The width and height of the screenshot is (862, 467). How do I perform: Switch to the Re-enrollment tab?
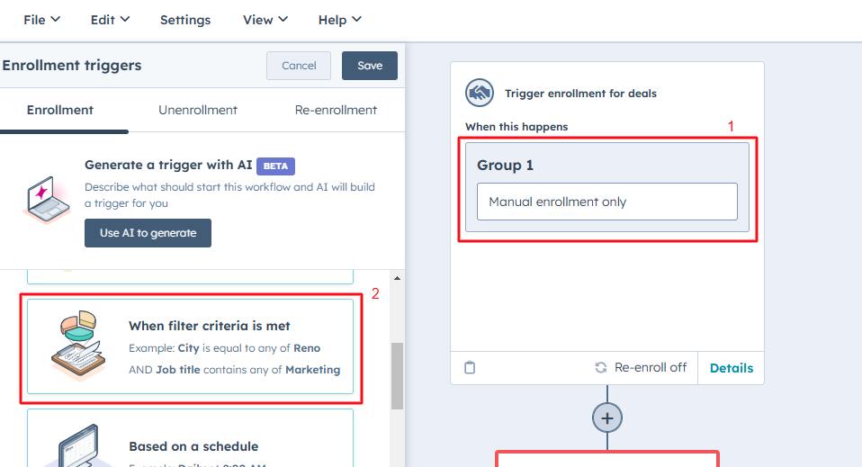(x=336, y=110)
